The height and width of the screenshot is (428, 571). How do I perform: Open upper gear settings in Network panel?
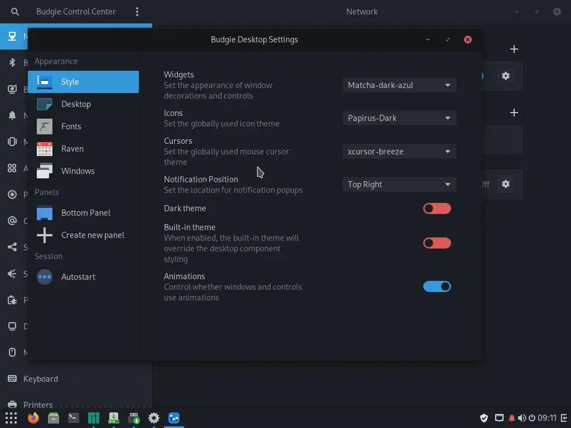click(x=505, y=76)
